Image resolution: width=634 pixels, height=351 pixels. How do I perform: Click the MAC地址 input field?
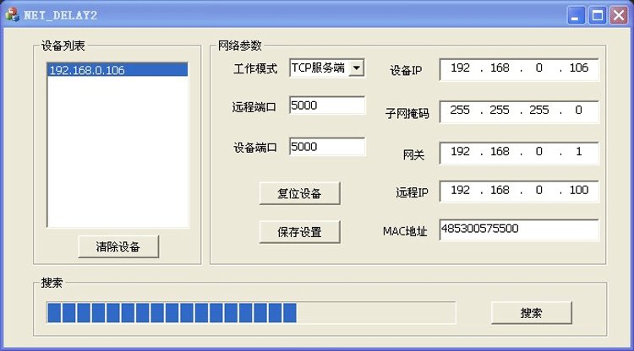[x=518, y=229]
